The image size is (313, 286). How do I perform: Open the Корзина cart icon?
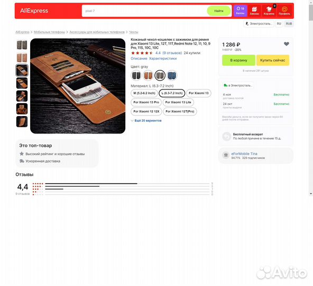(x=269, y=11)
